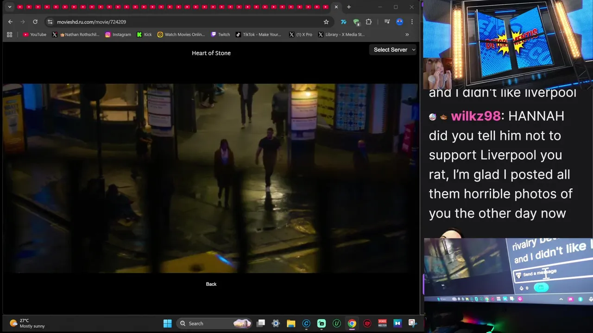Image resolution: width=593 pixels, height=333 pixels.
Task: Open the weather widget showing 27°C
Action: point(28,323)
